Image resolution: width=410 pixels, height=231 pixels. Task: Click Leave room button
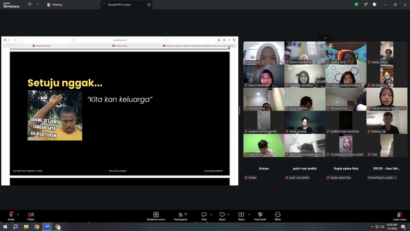pyautogui.click(x=400, y=216)
